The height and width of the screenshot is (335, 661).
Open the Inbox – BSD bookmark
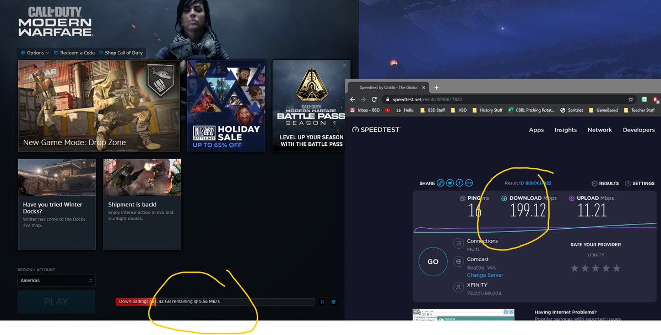(365, 110)
